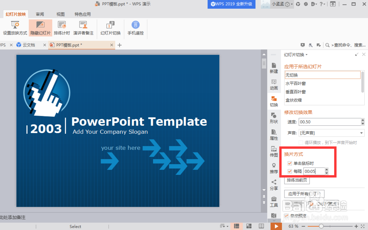Screen dimensions: 368x230
Task: Zoom out with minus button
Action: tap(303, 226)
